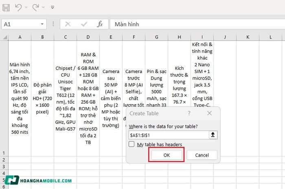Click cell with Kết nối & tính năng khác
The image size is (285, 189).
click(x=202, y=74)
